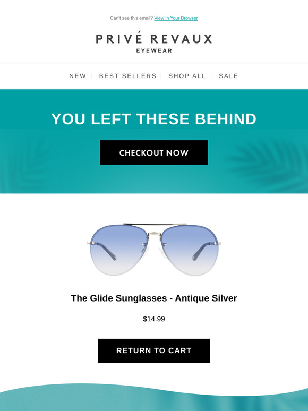Click the "Can't see this email?" text
Image resolution: width=308 pixels, height=411 pixels.
pyautogui.click(x=131, y=18)
